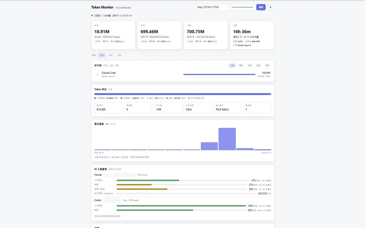Viewport: 365px width, 228px height.
Task: Click the Token composition stacked bar
Action: click(183, 94)
